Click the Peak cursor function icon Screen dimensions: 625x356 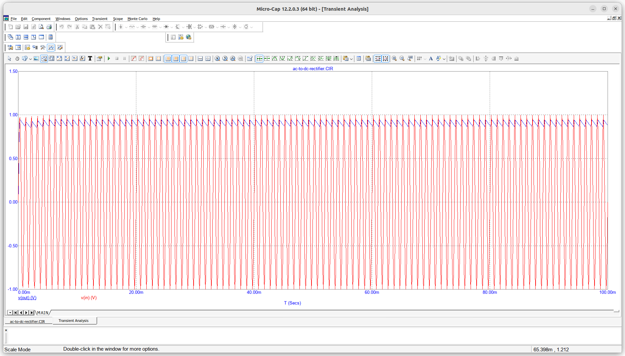tap(275, 58)
